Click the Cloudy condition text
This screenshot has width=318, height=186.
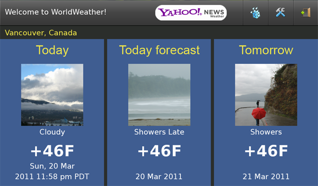(52, 132)
